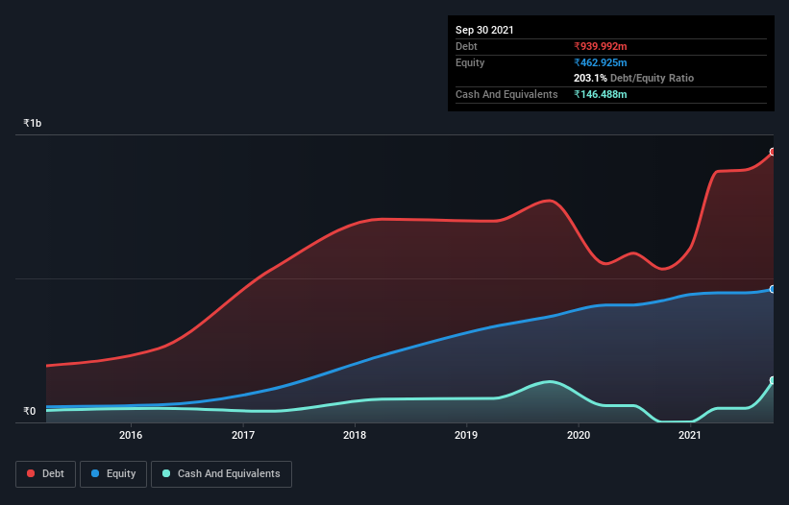Click the ₹1b y-axis label
789x505 pixels.
point(33,123)
